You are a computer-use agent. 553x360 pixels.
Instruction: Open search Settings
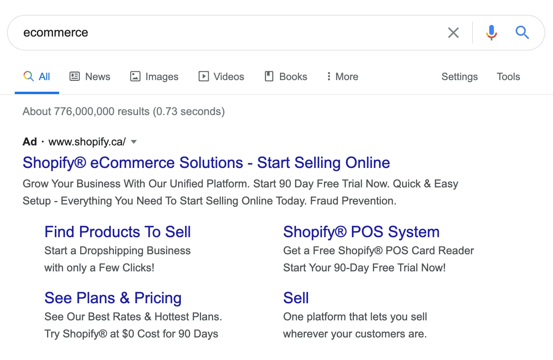[459, 76]
